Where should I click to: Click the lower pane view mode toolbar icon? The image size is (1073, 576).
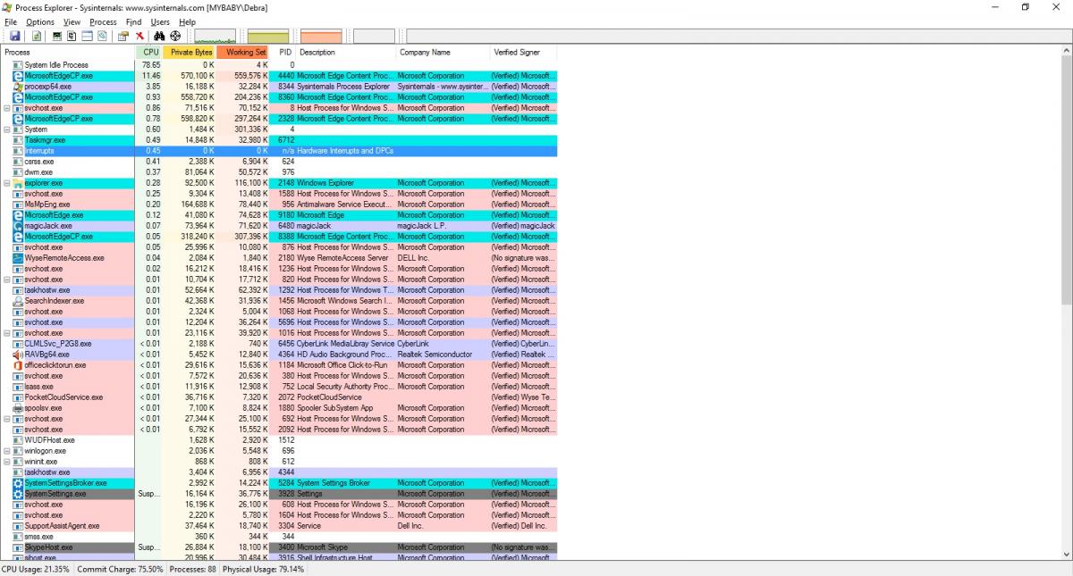coord(102,36)
